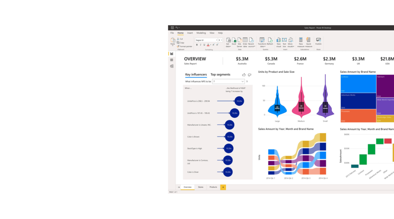Click the thumbs down icon

[x=249, y=75]
